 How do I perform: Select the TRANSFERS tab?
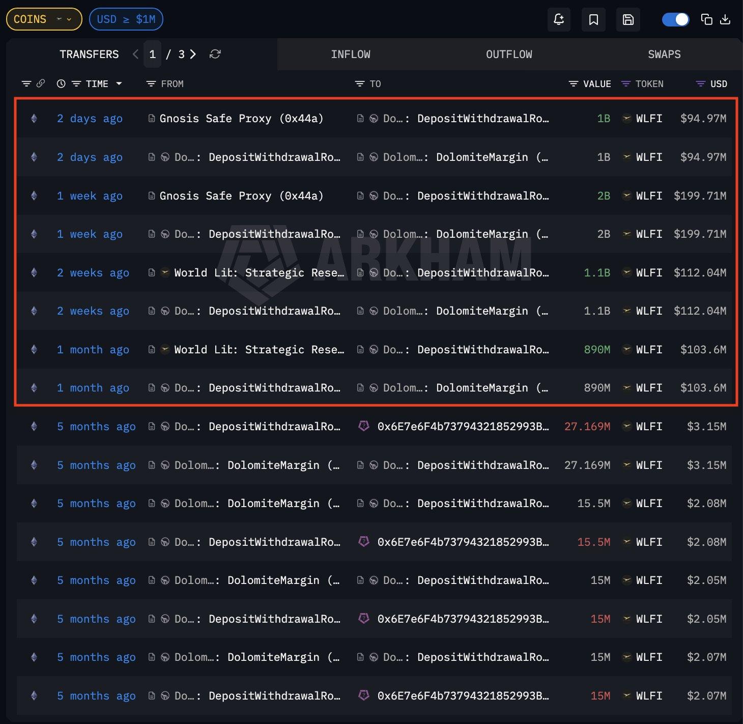[x=89, y=54]
